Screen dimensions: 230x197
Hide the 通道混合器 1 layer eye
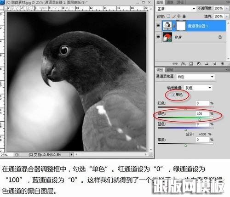coord(158,26)
